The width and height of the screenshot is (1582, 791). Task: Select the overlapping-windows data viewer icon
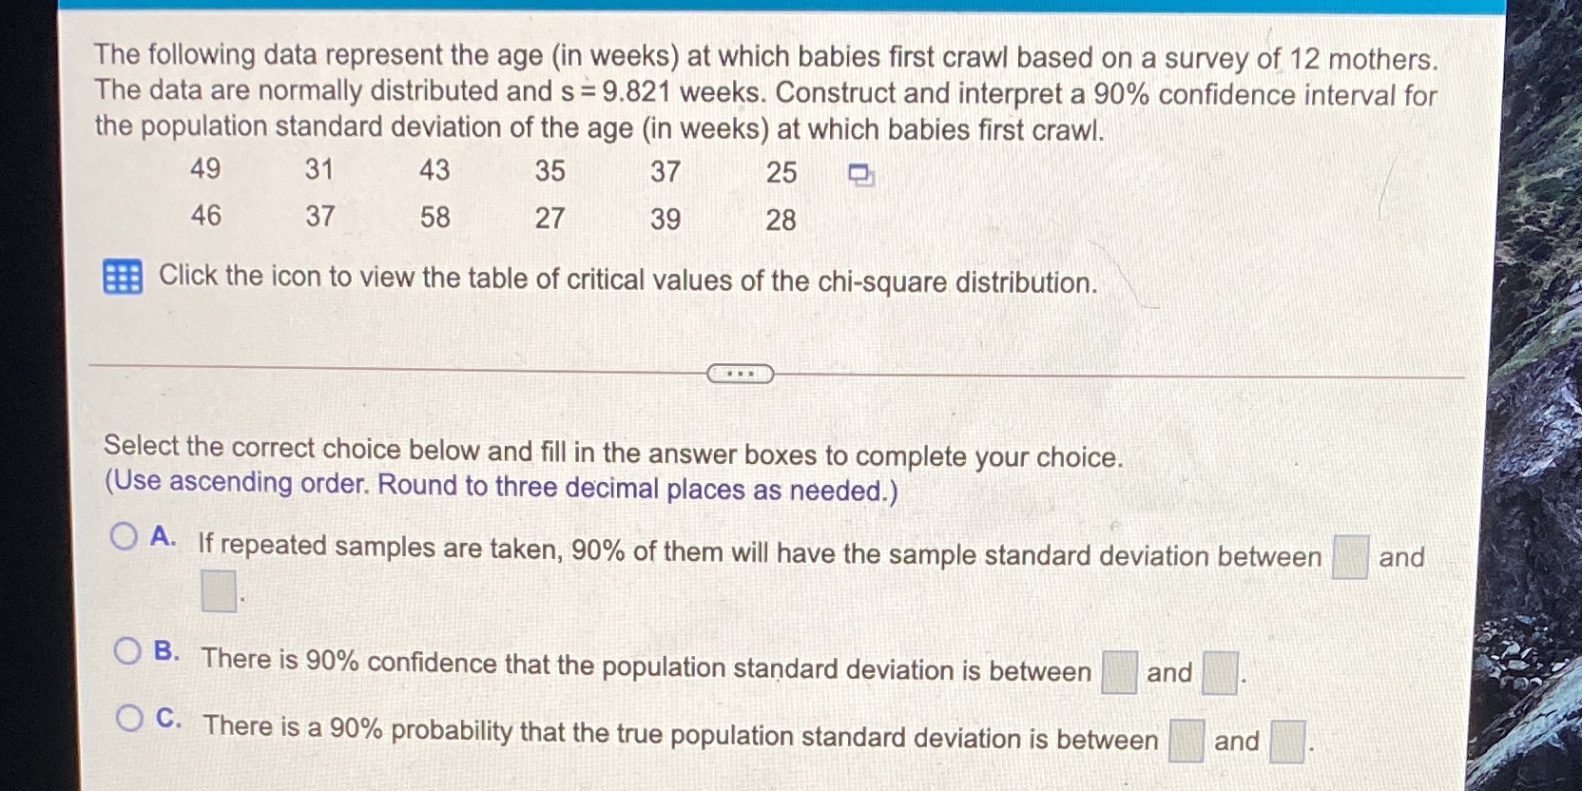[859, 173]
